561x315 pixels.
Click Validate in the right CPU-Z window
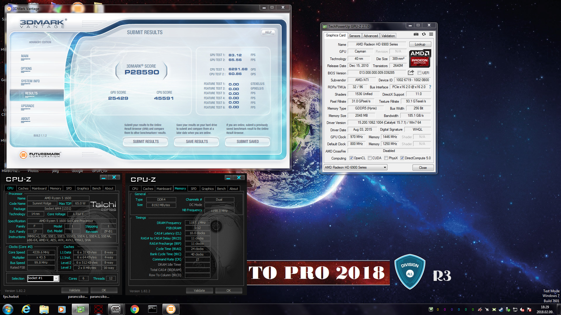[x=199, y=291]
